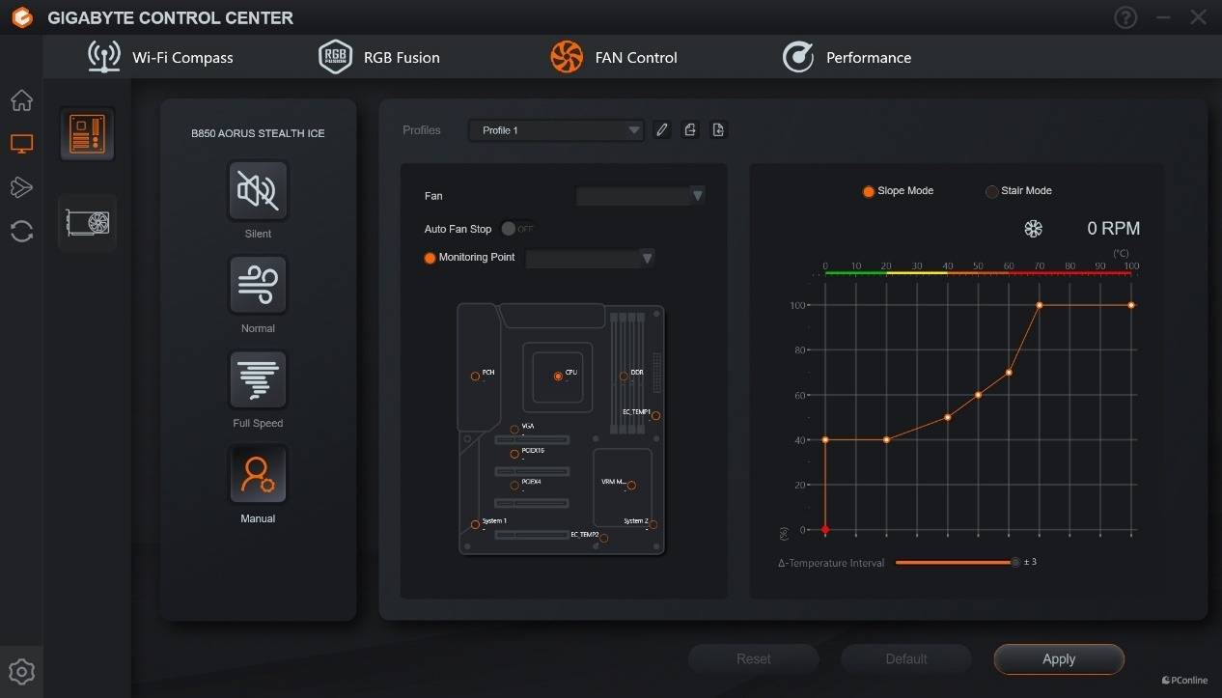1222x698 pixels.
Task: Expand the Fan selection dropdown
Action: (x=640, y=196)
